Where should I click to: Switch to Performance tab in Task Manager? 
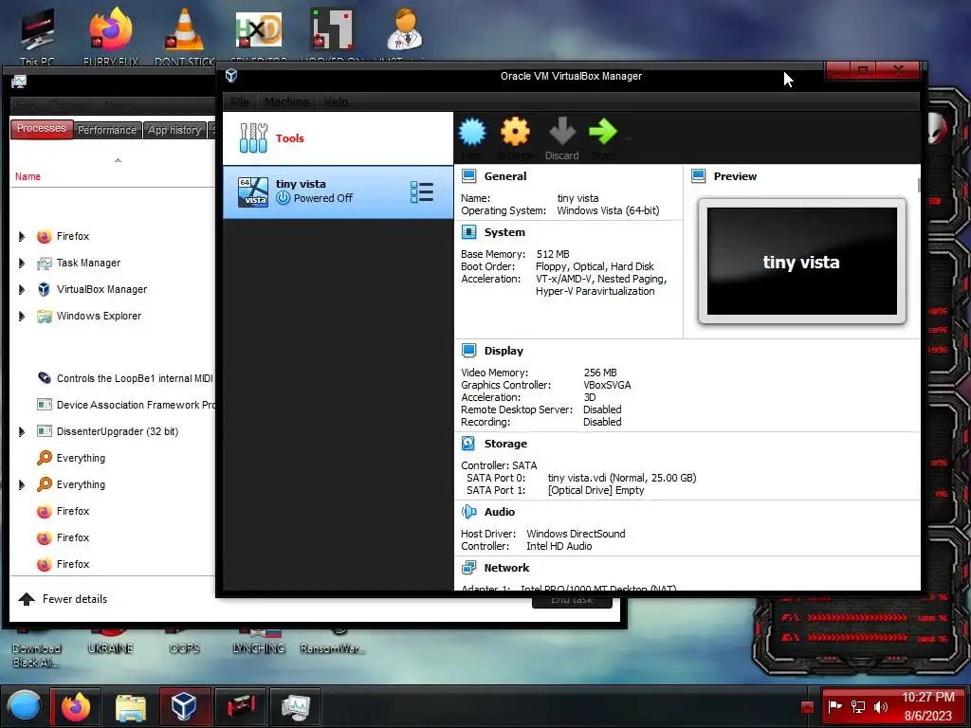click(107, 130)
